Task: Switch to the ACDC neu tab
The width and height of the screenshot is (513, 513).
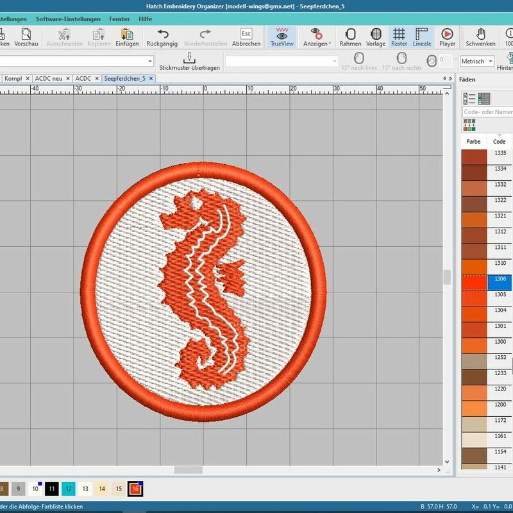Action: coord(48,78)
